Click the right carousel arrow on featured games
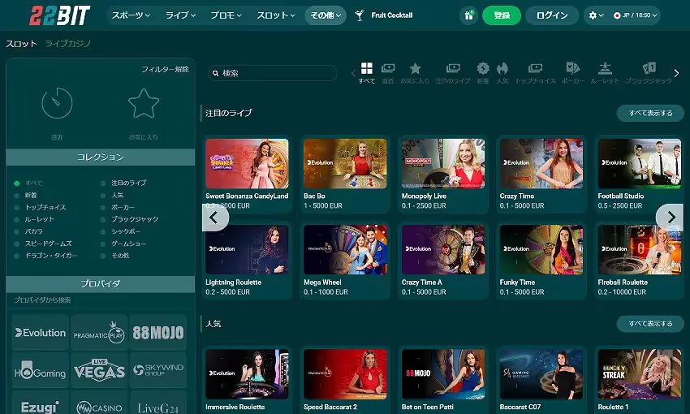690x414 pixels. point(670,217)
